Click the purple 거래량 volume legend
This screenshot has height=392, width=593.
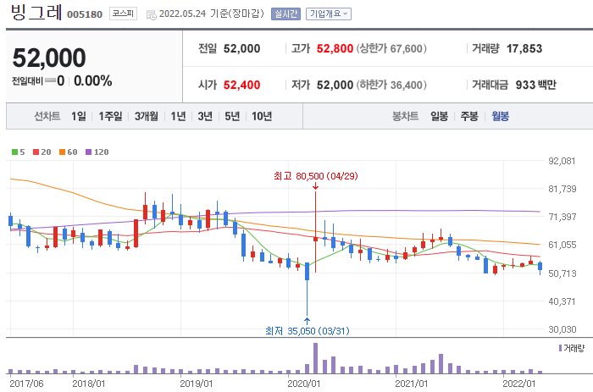point(572,348)
